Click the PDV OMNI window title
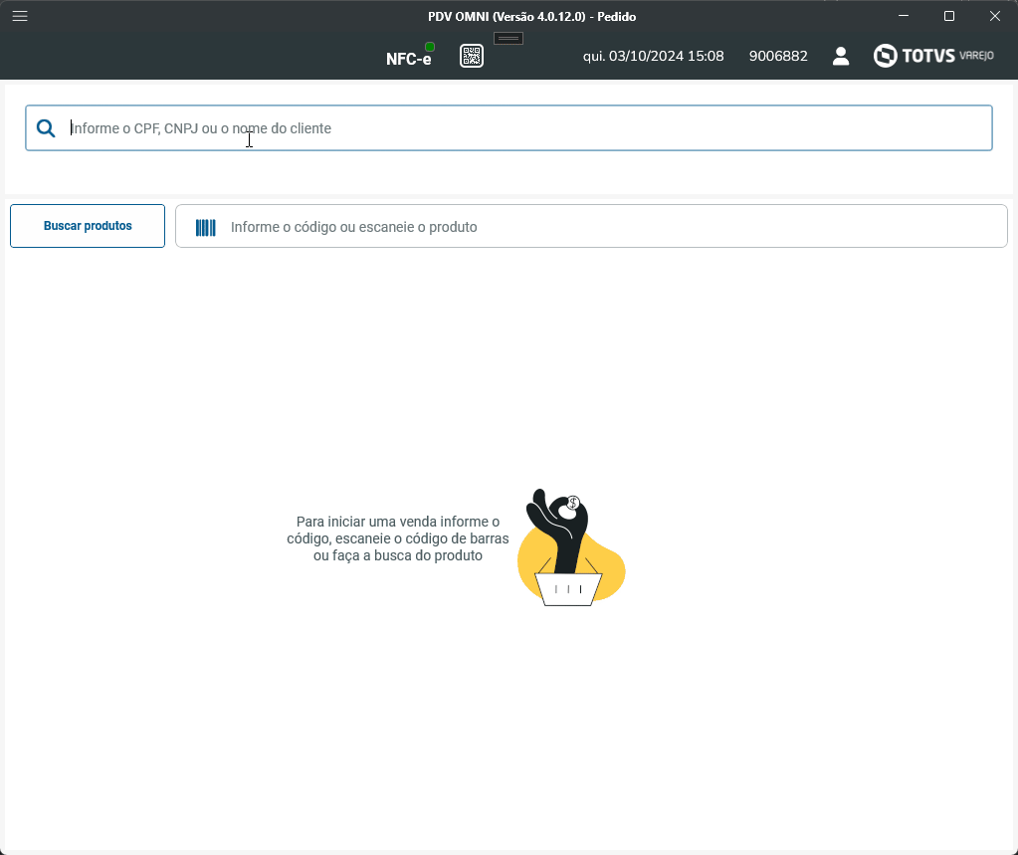 click(531, 16)
